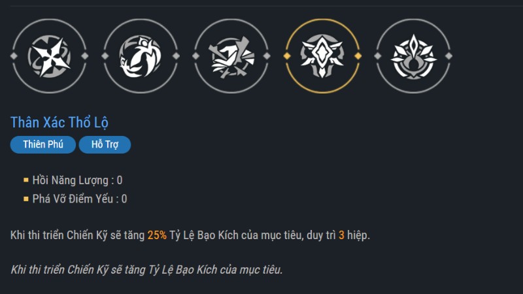523x294 pixels.
Task: Click the grey diamond left of the shuriken icon
Action: point(13,56)
